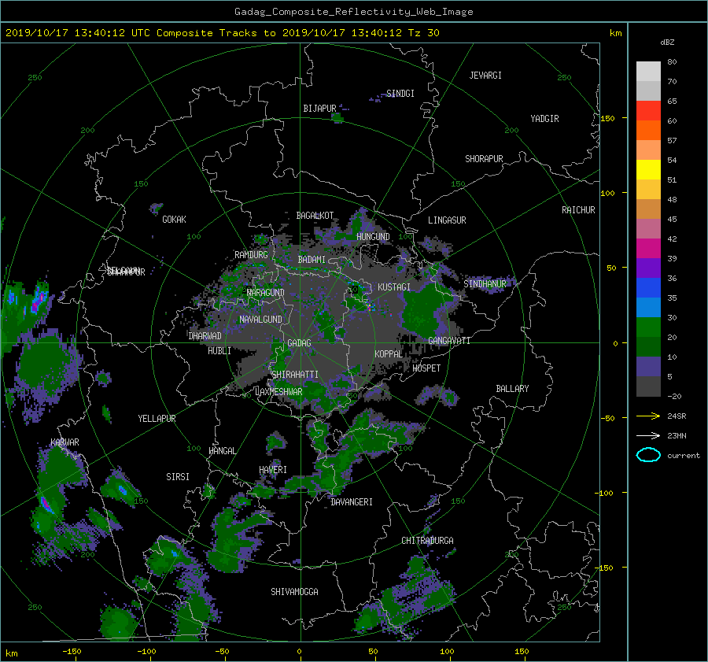Click the strong echo cell near KUSTAGI
Viewport: 708px width, 662px height.
(x=370, y=307)
